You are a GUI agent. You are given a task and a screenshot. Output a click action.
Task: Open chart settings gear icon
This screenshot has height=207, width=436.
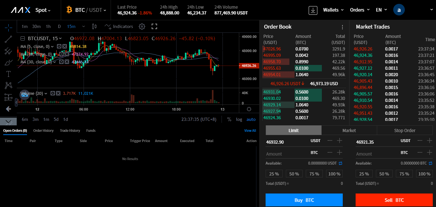click(142, 26)
